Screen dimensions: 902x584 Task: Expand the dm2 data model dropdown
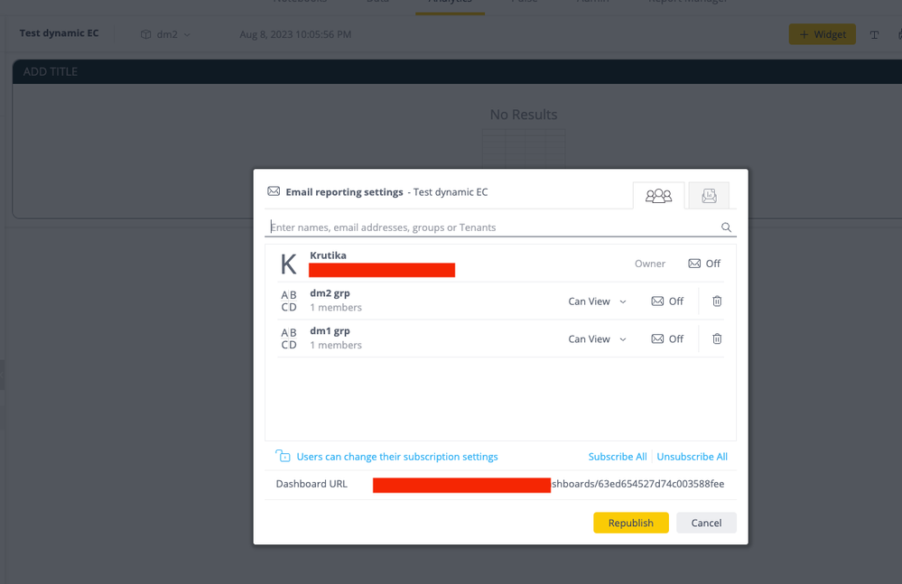tap(167, 34)
